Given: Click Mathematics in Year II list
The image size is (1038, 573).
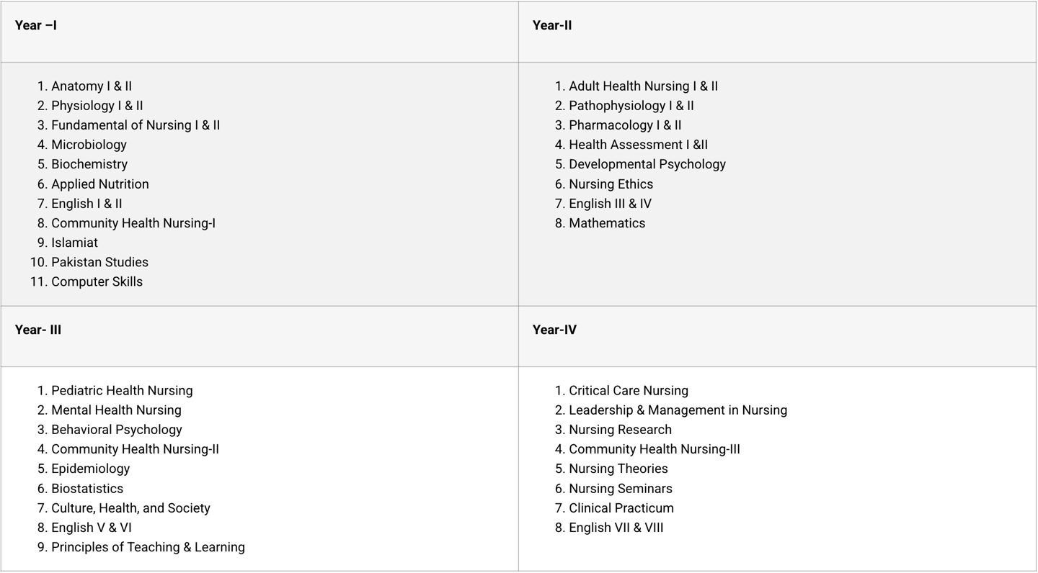Looking at the screenshot, I should point(607,223).
